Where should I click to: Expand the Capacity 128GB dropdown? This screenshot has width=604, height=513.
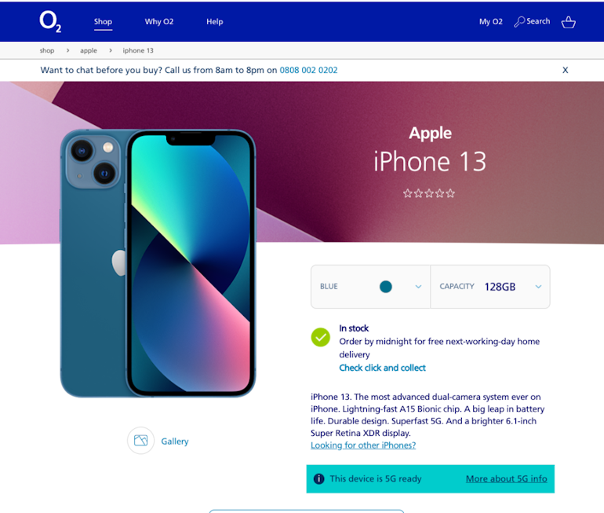pyautogui.click(x=490, y=287)
